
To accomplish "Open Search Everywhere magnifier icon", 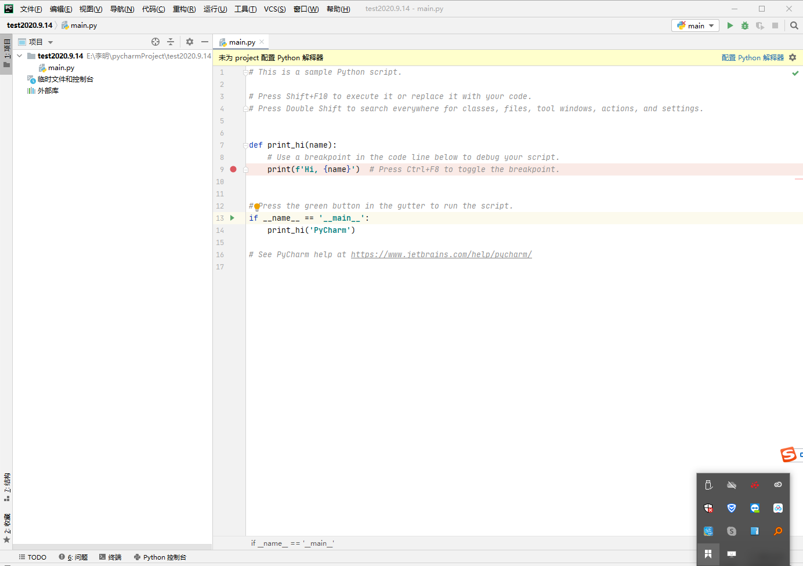I will tap(794, 25).
